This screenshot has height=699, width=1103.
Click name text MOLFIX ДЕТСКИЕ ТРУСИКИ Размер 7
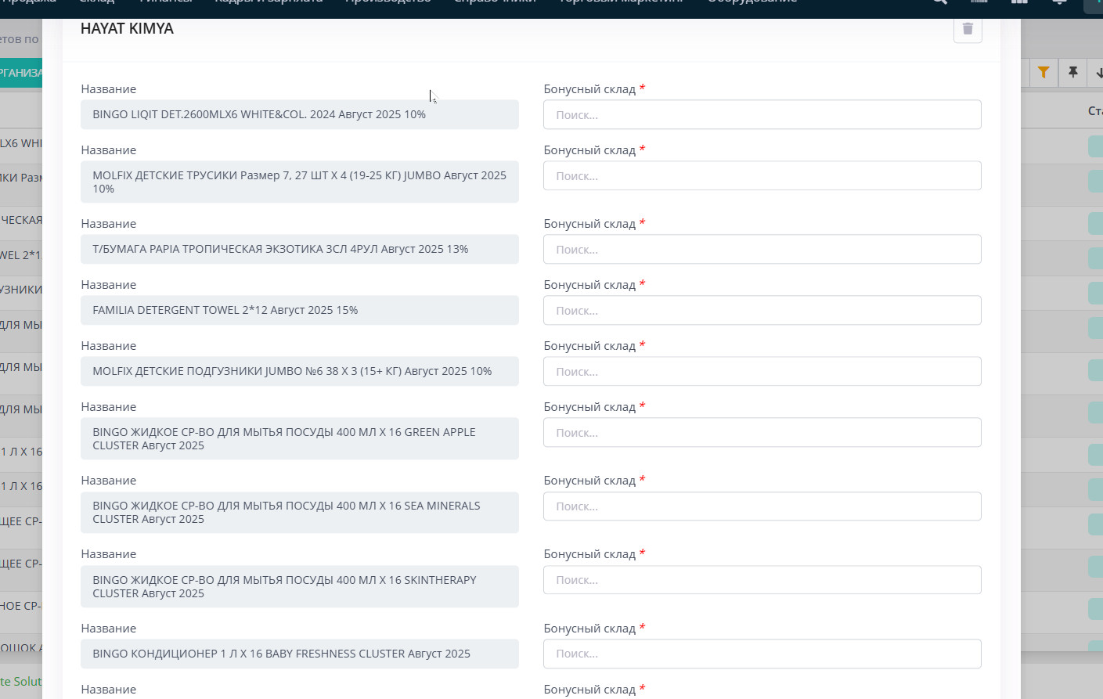point(299,182)
